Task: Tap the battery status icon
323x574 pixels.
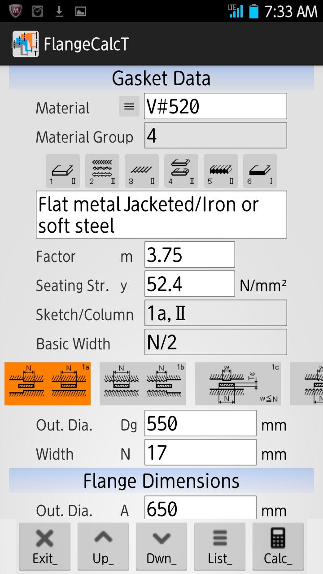Action: pos(254,11)
